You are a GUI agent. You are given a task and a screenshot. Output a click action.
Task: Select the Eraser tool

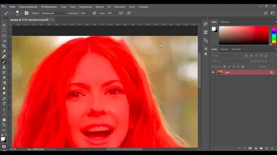[x=4, y=77]
